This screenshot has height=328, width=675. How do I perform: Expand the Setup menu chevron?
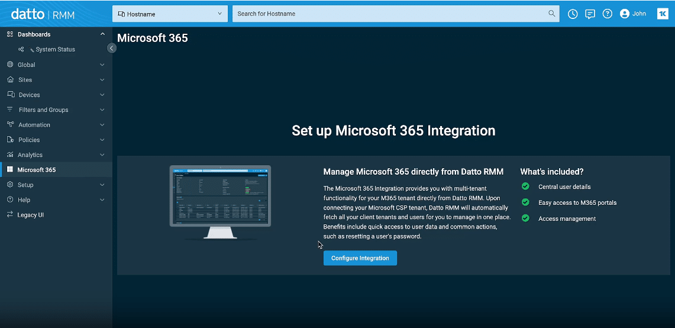102,185
